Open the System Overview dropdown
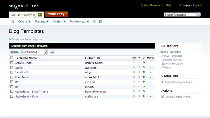The image size is (210, 118). click(x=151, y=5)
